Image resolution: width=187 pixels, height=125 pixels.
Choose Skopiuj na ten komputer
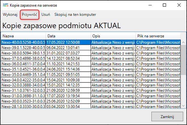[x=75, y=15]
